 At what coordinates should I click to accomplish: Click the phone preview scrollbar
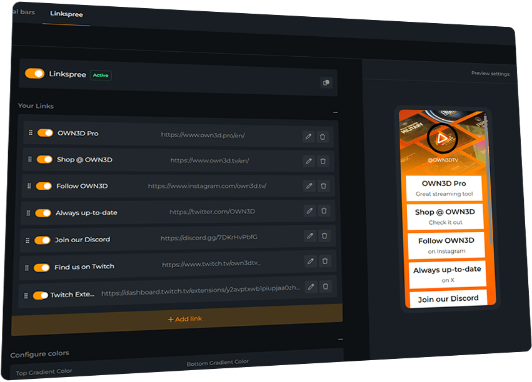click(489, 180)
